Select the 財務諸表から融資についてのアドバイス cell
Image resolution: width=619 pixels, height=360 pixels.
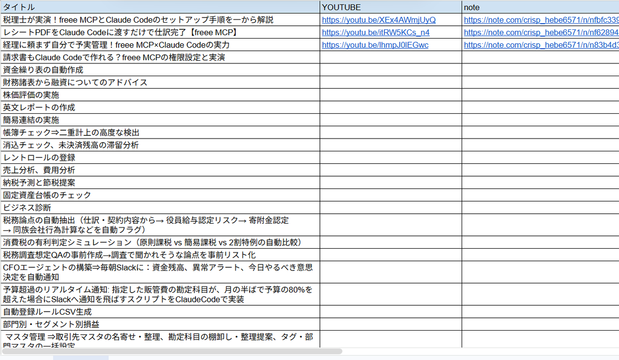pyautogui.click(x=160, y=82)
